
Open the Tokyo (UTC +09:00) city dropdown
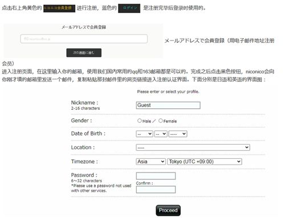point(205,162)
